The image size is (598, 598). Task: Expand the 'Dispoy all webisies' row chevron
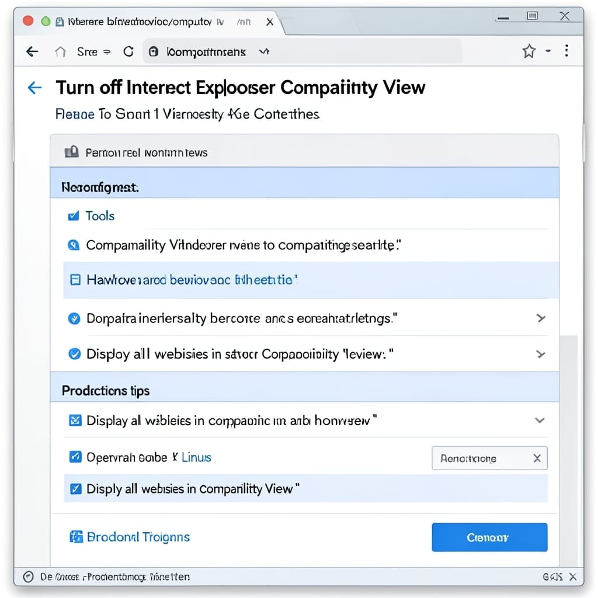(540, 354)
